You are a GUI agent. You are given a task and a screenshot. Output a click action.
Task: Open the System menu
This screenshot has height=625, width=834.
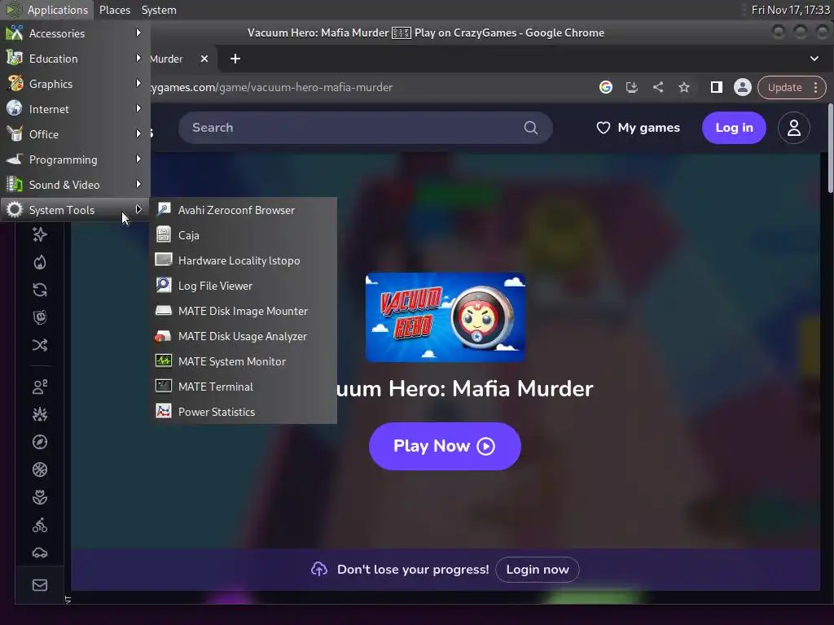coord(159,10)
